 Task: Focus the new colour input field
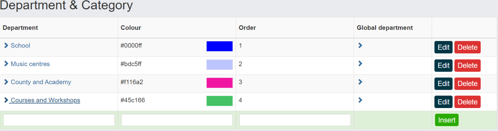click(x=177, y=120)
